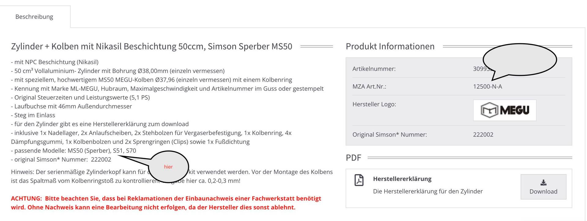Click the MEGU hexagon emblem icon
Image resolution: width=587 pixels, height=221 pixels.
[x=489, y=110]
